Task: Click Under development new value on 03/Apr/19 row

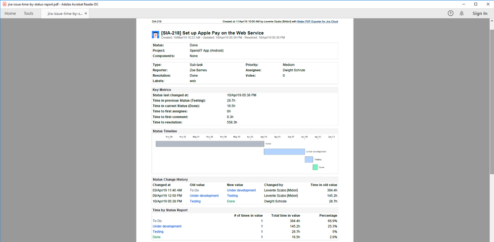Action: (x=241, y=191)
